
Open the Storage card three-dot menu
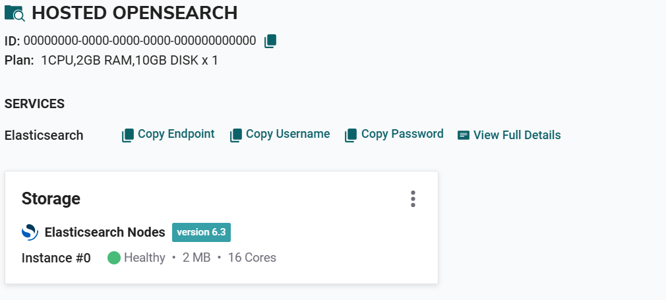tap(413, 198)
